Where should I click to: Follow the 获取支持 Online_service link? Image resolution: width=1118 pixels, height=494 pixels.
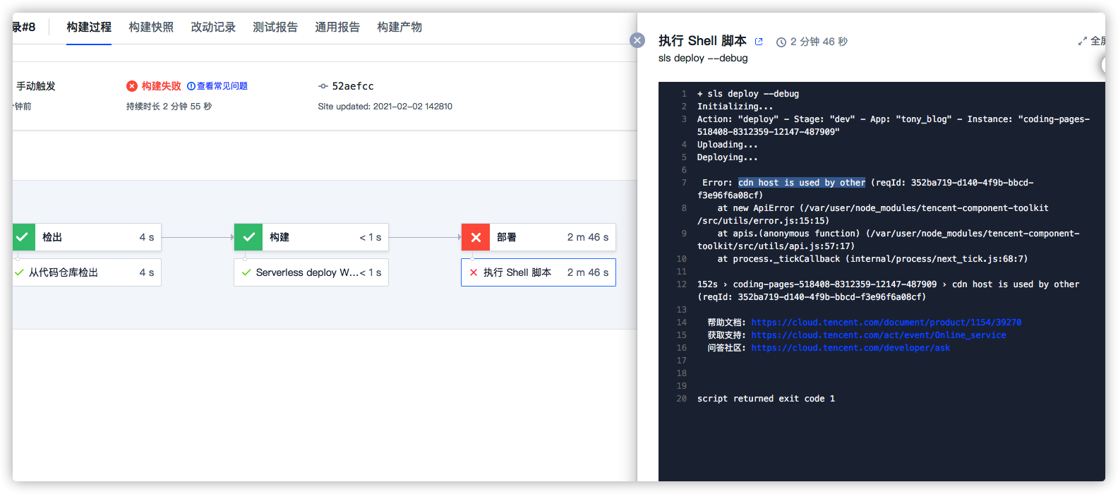878,335
